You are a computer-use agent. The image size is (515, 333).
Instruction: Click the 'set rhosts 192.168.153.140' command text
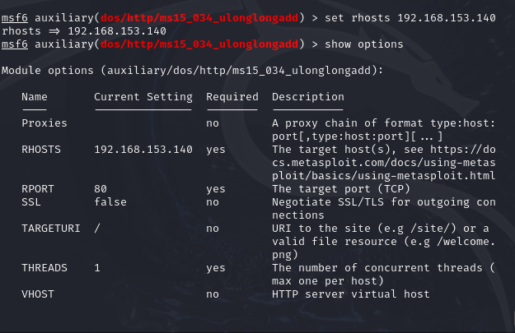[410, 18]
